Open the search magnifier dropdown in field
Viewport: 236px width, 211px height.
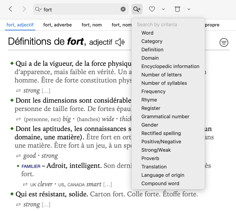38,9
